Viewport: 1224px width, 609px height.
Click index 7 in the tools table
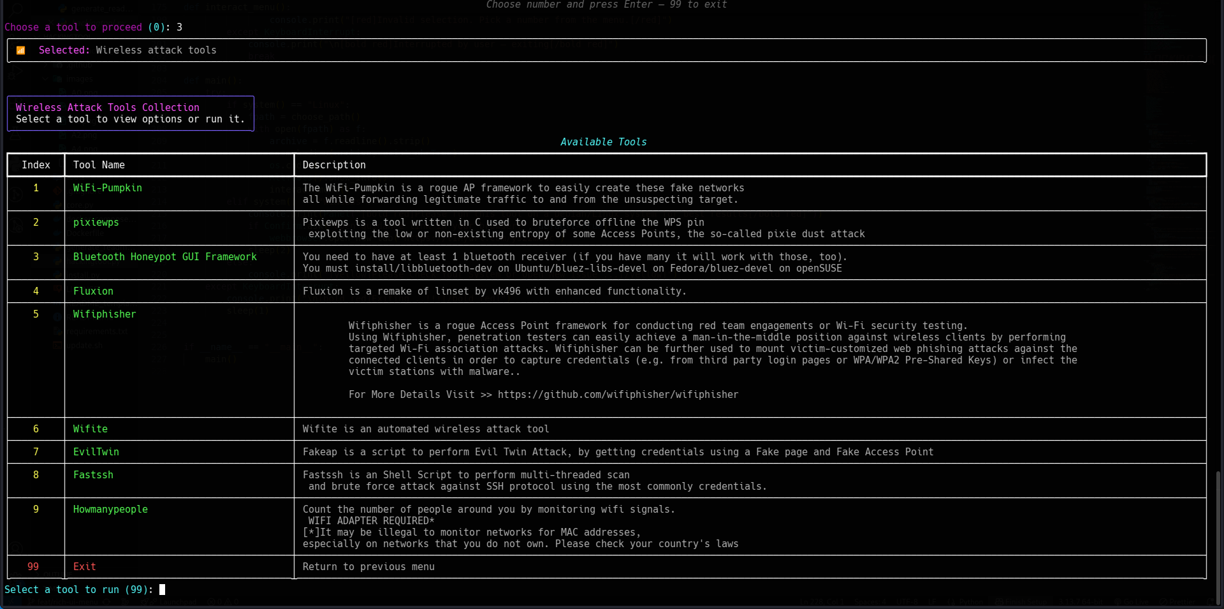pyautogui.click(x=36, y=452)
